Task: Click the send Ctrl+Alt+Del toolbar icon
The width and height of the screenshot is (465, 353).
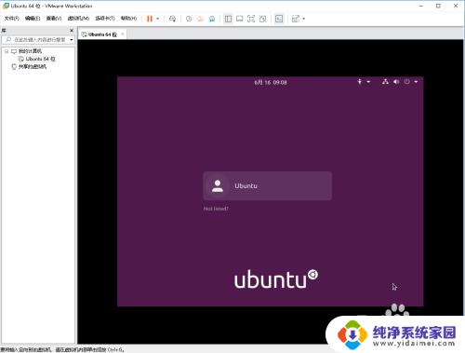Action: (172, 19)
